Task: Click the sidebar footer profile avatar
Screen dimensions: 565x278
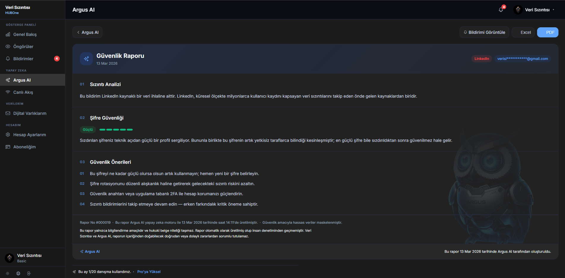Action: [10, 258]
